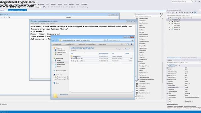Select Локальный диск (C:) in sidebar

(x=62, y=77)
